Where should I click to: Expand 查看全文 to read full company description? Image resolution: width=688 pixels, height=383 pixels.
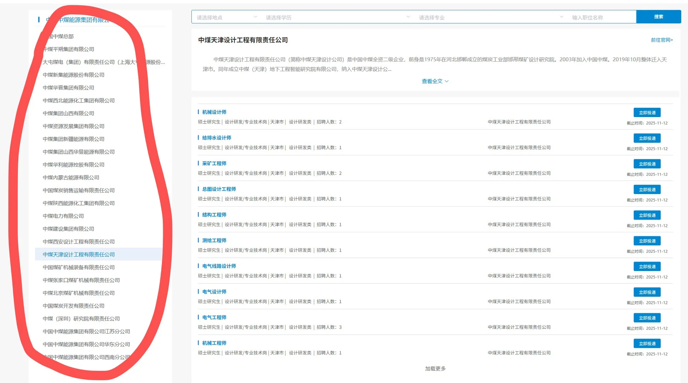(435, 81)
